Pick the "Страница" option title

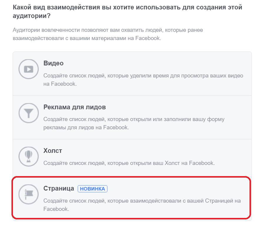(59, 188)
